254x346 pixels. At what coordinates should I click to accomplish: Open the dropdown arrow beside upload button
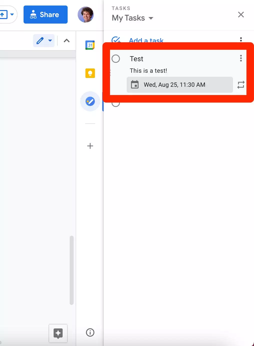click(12, 15)
